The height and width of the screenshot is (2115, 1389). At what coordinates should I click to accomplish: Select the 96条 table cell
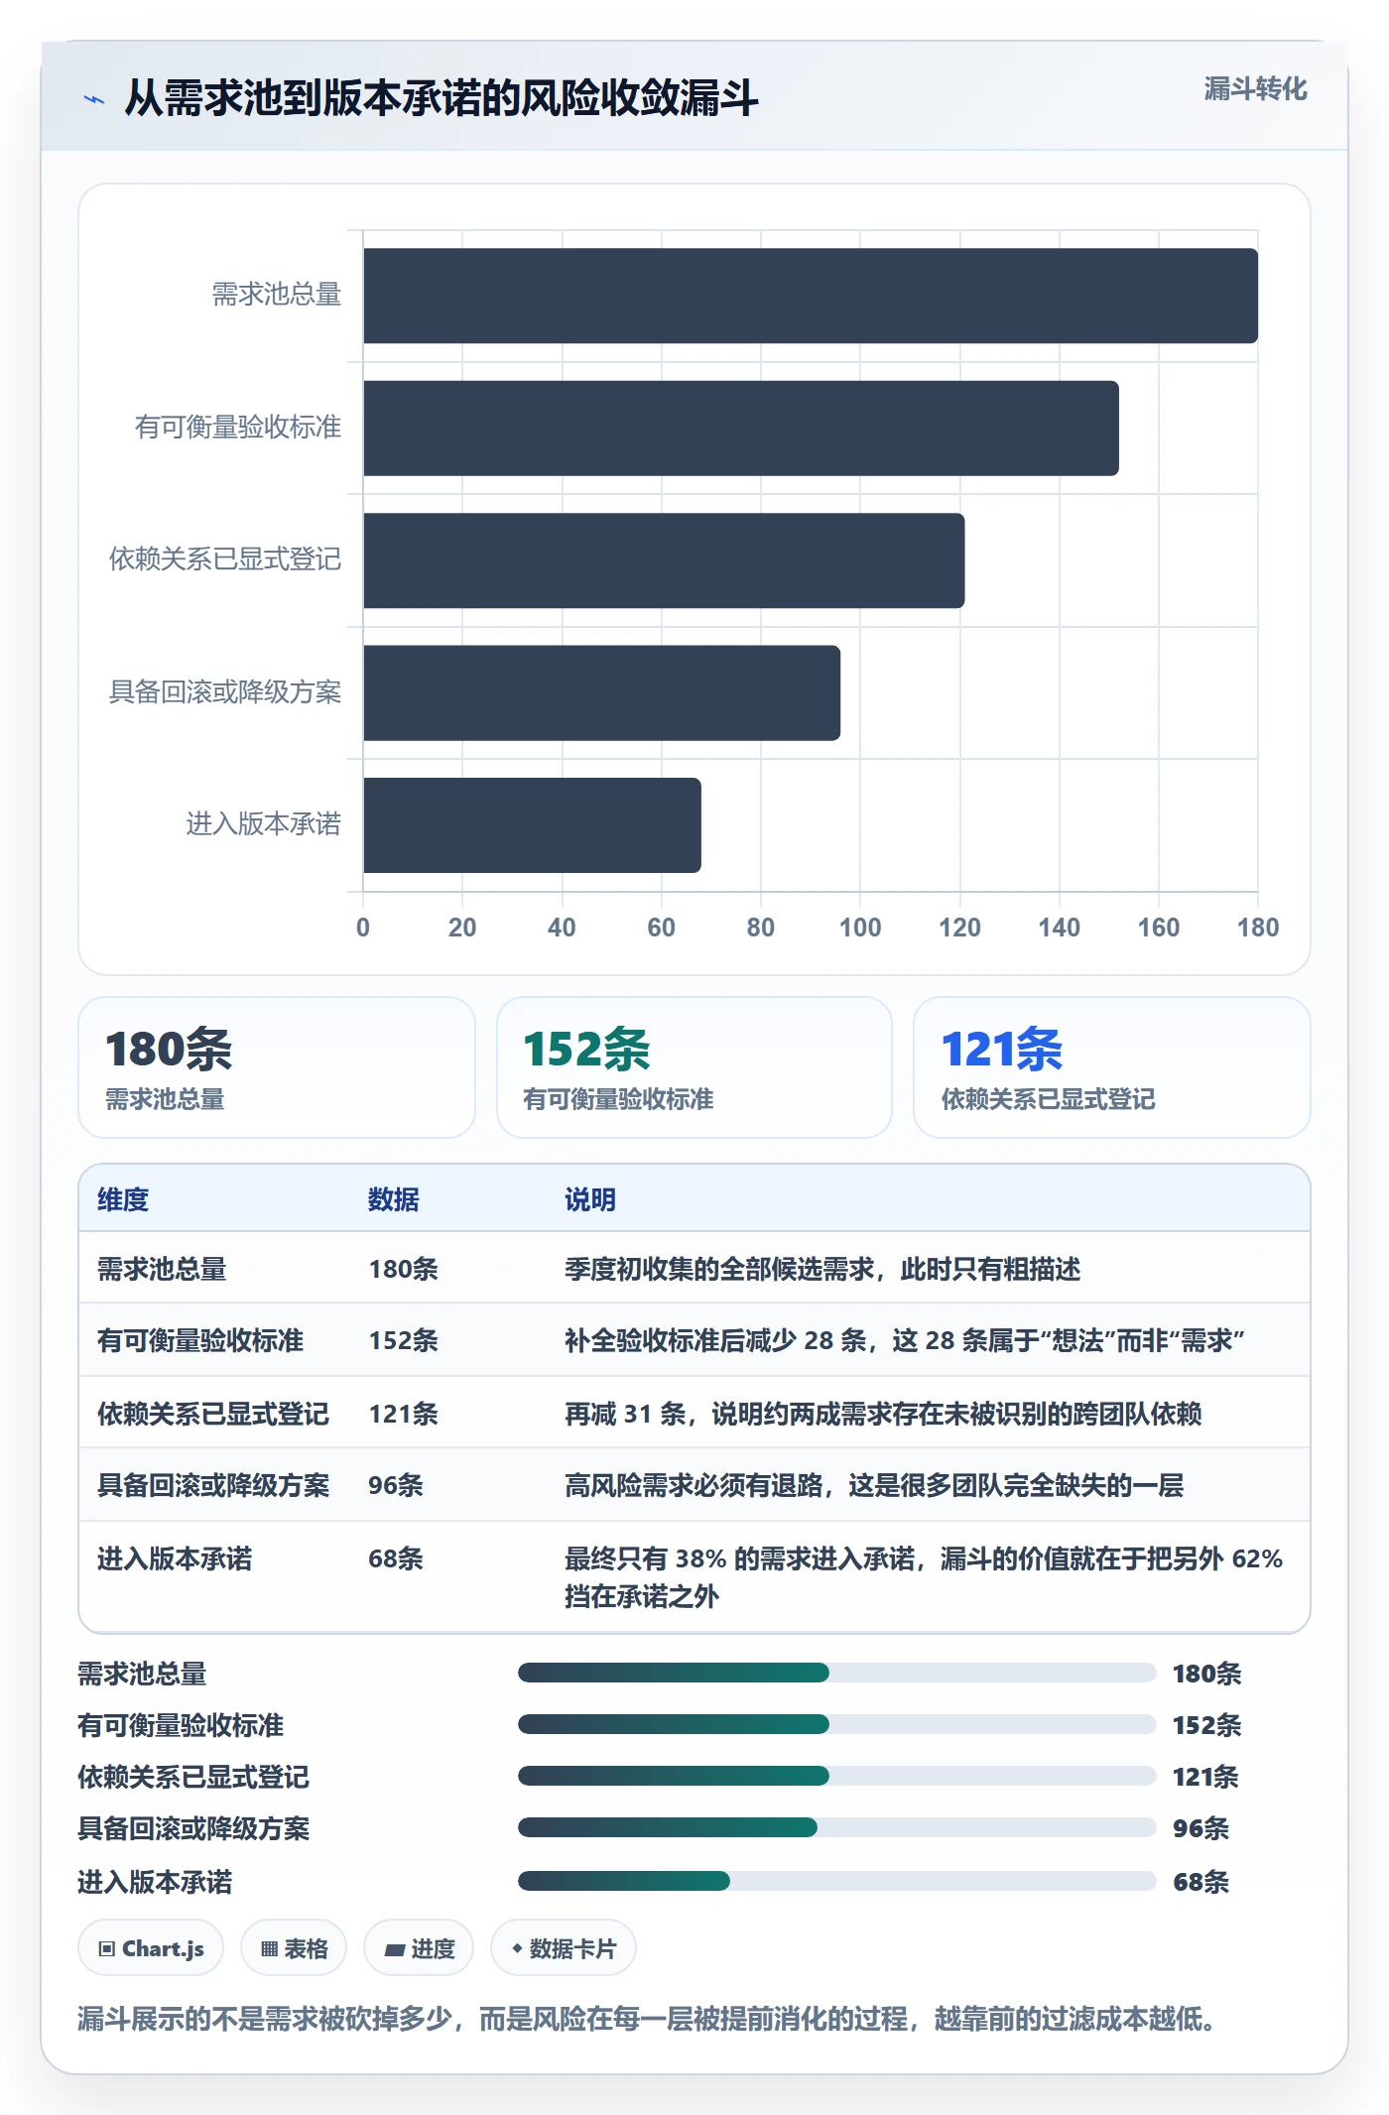tap(396, 1485)
